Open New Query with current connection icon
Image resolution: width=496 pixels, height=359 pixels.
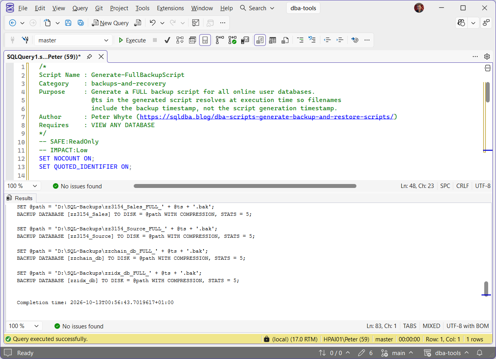[138, 23]
